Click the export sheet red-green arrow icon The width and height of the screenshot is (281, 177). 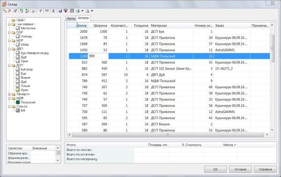click(x=27, y=11)
